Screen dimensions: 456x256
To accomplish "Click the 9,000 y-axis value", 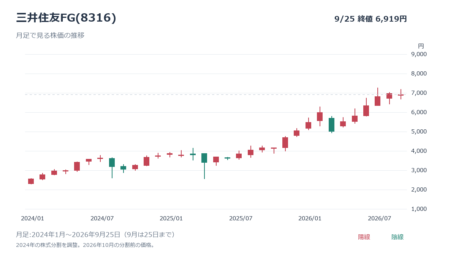I will tap(419, 54).
